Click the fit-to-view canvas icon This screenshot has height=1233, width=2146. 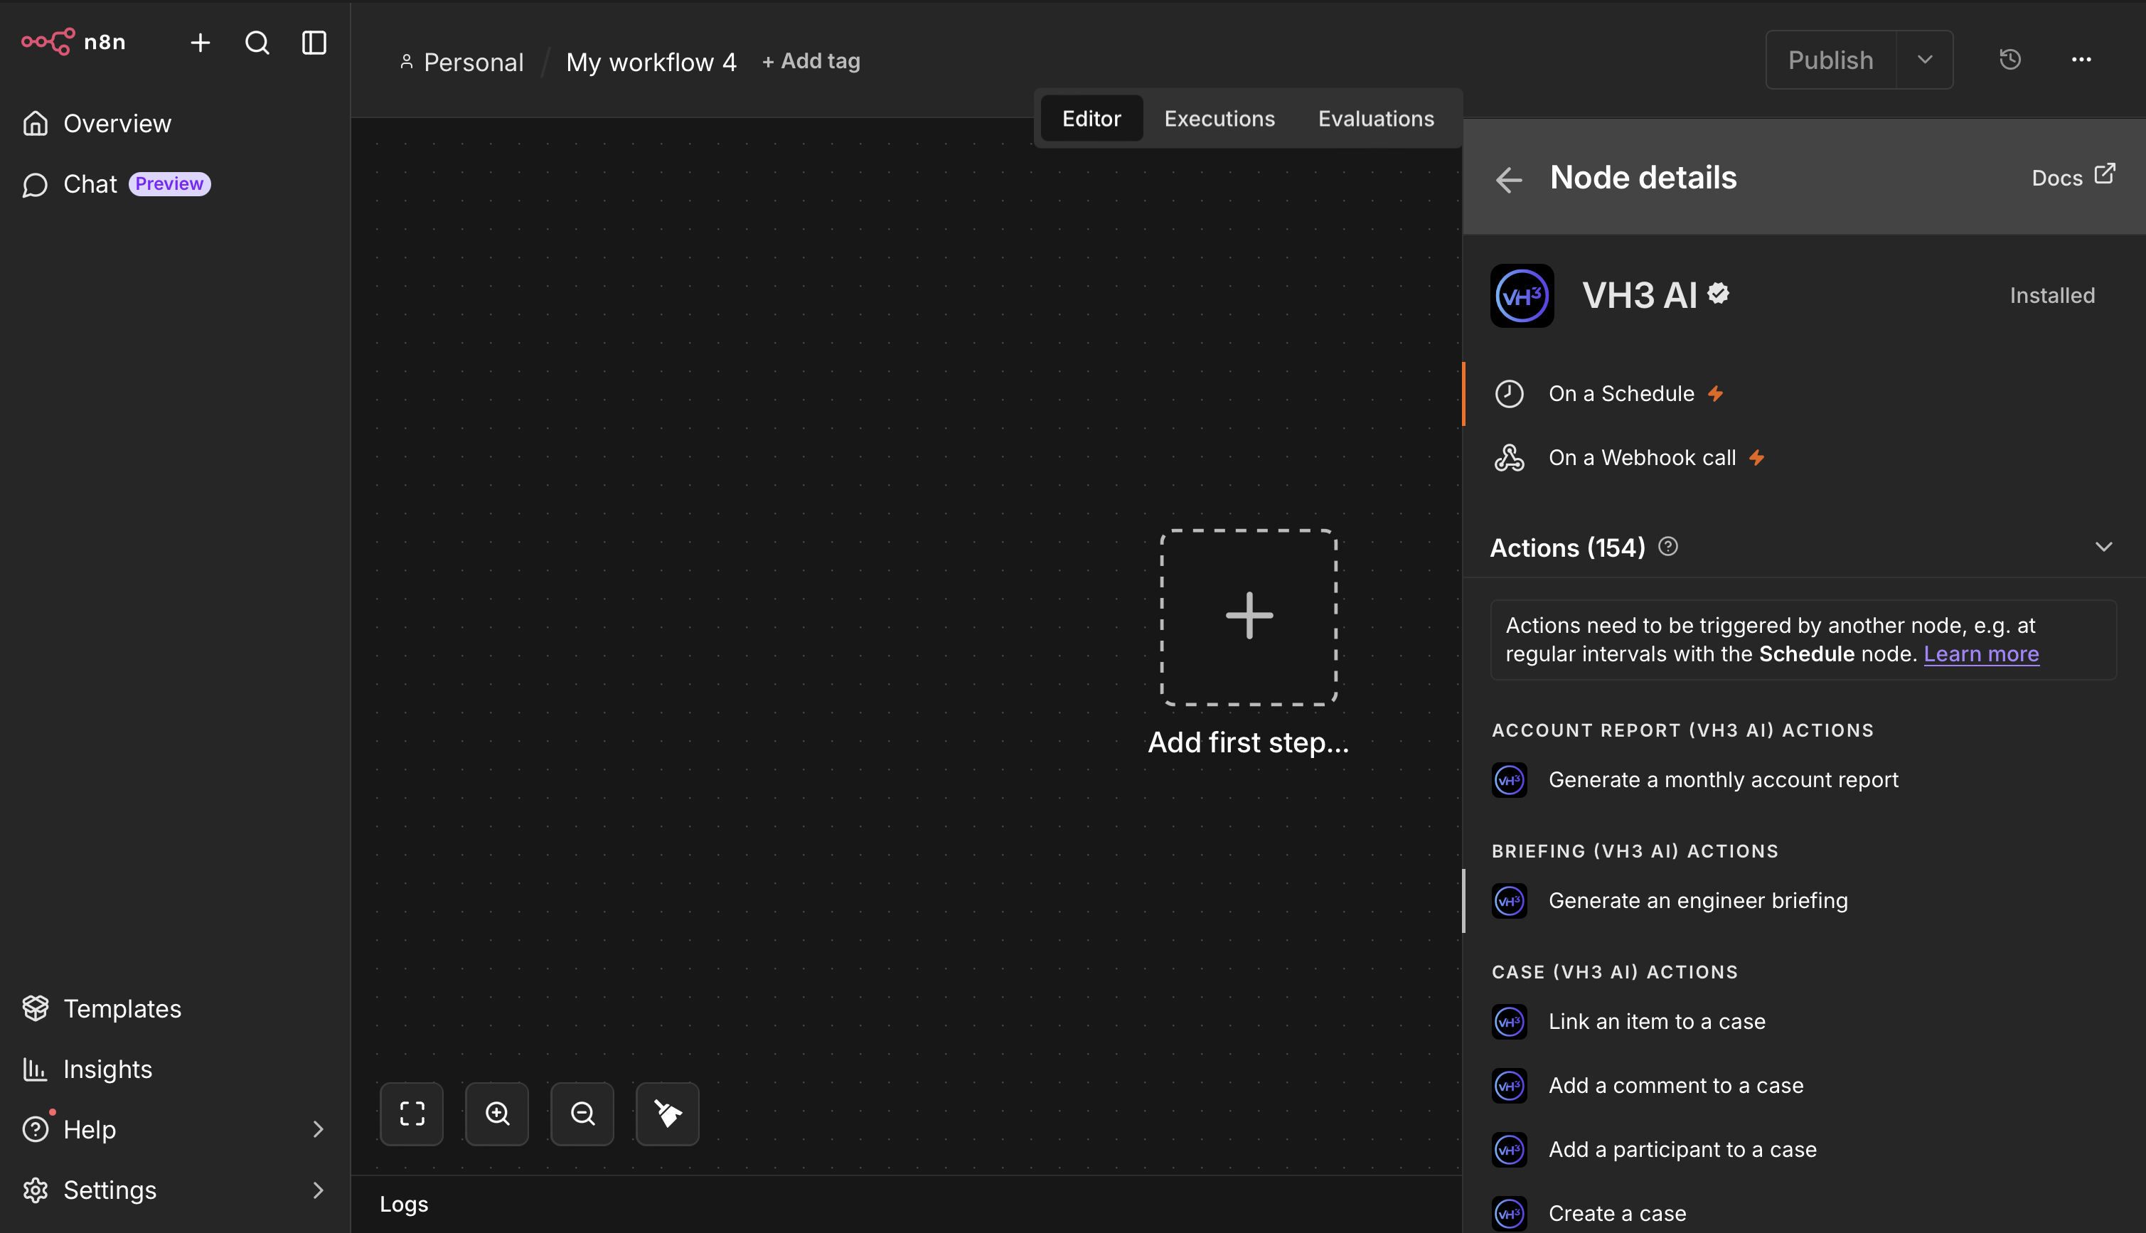[x=412, y=1114]
